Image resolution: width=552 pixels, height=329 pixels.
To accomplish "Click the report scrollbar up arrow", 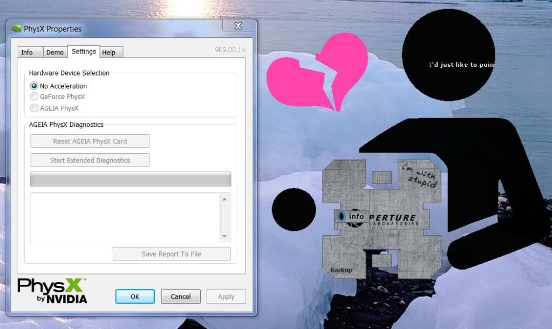I will pyautogui.click(x=224, y=200).
